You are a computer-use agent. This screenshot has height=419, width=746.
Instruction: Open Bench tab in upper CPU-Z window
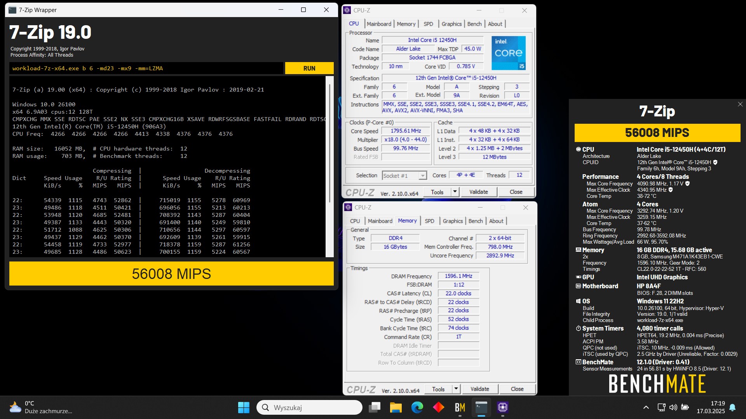click(474, 24)
